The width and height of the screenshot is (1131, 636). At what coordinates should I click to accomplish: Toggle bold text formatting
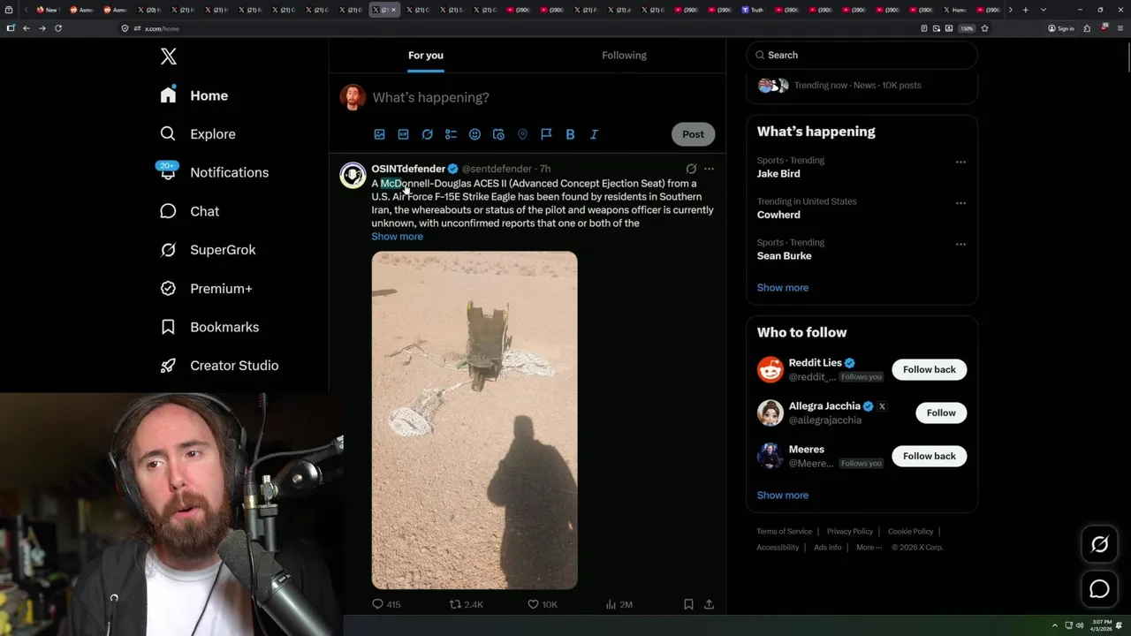[x=570, y=134]
